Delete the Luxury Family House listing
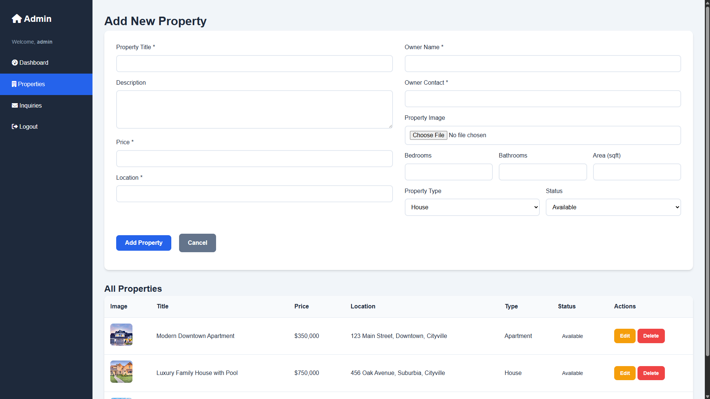This screenshot has width=710, height=399. tap(650, 373)
